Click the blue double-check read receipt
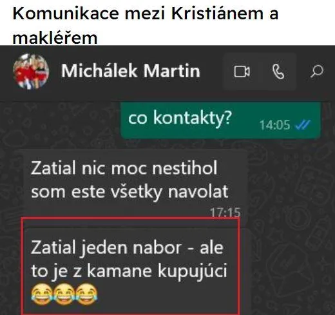This screenshot has height=315, width=335. [303, 125]
